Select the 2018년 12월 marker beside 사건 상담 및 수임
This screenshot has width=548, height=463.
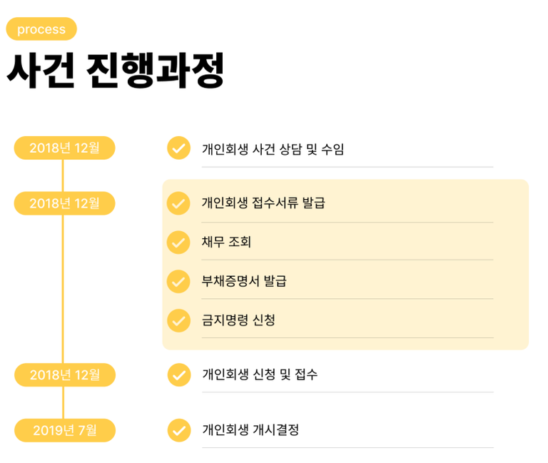(64, 148)
